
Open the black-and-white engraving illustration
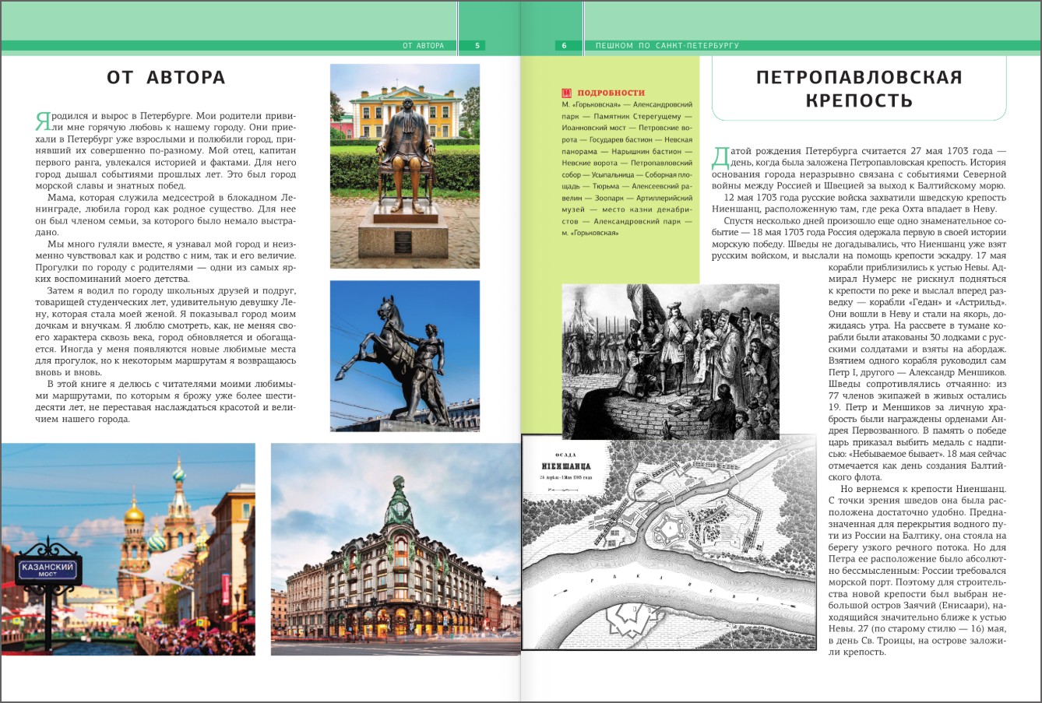(670, 361)
